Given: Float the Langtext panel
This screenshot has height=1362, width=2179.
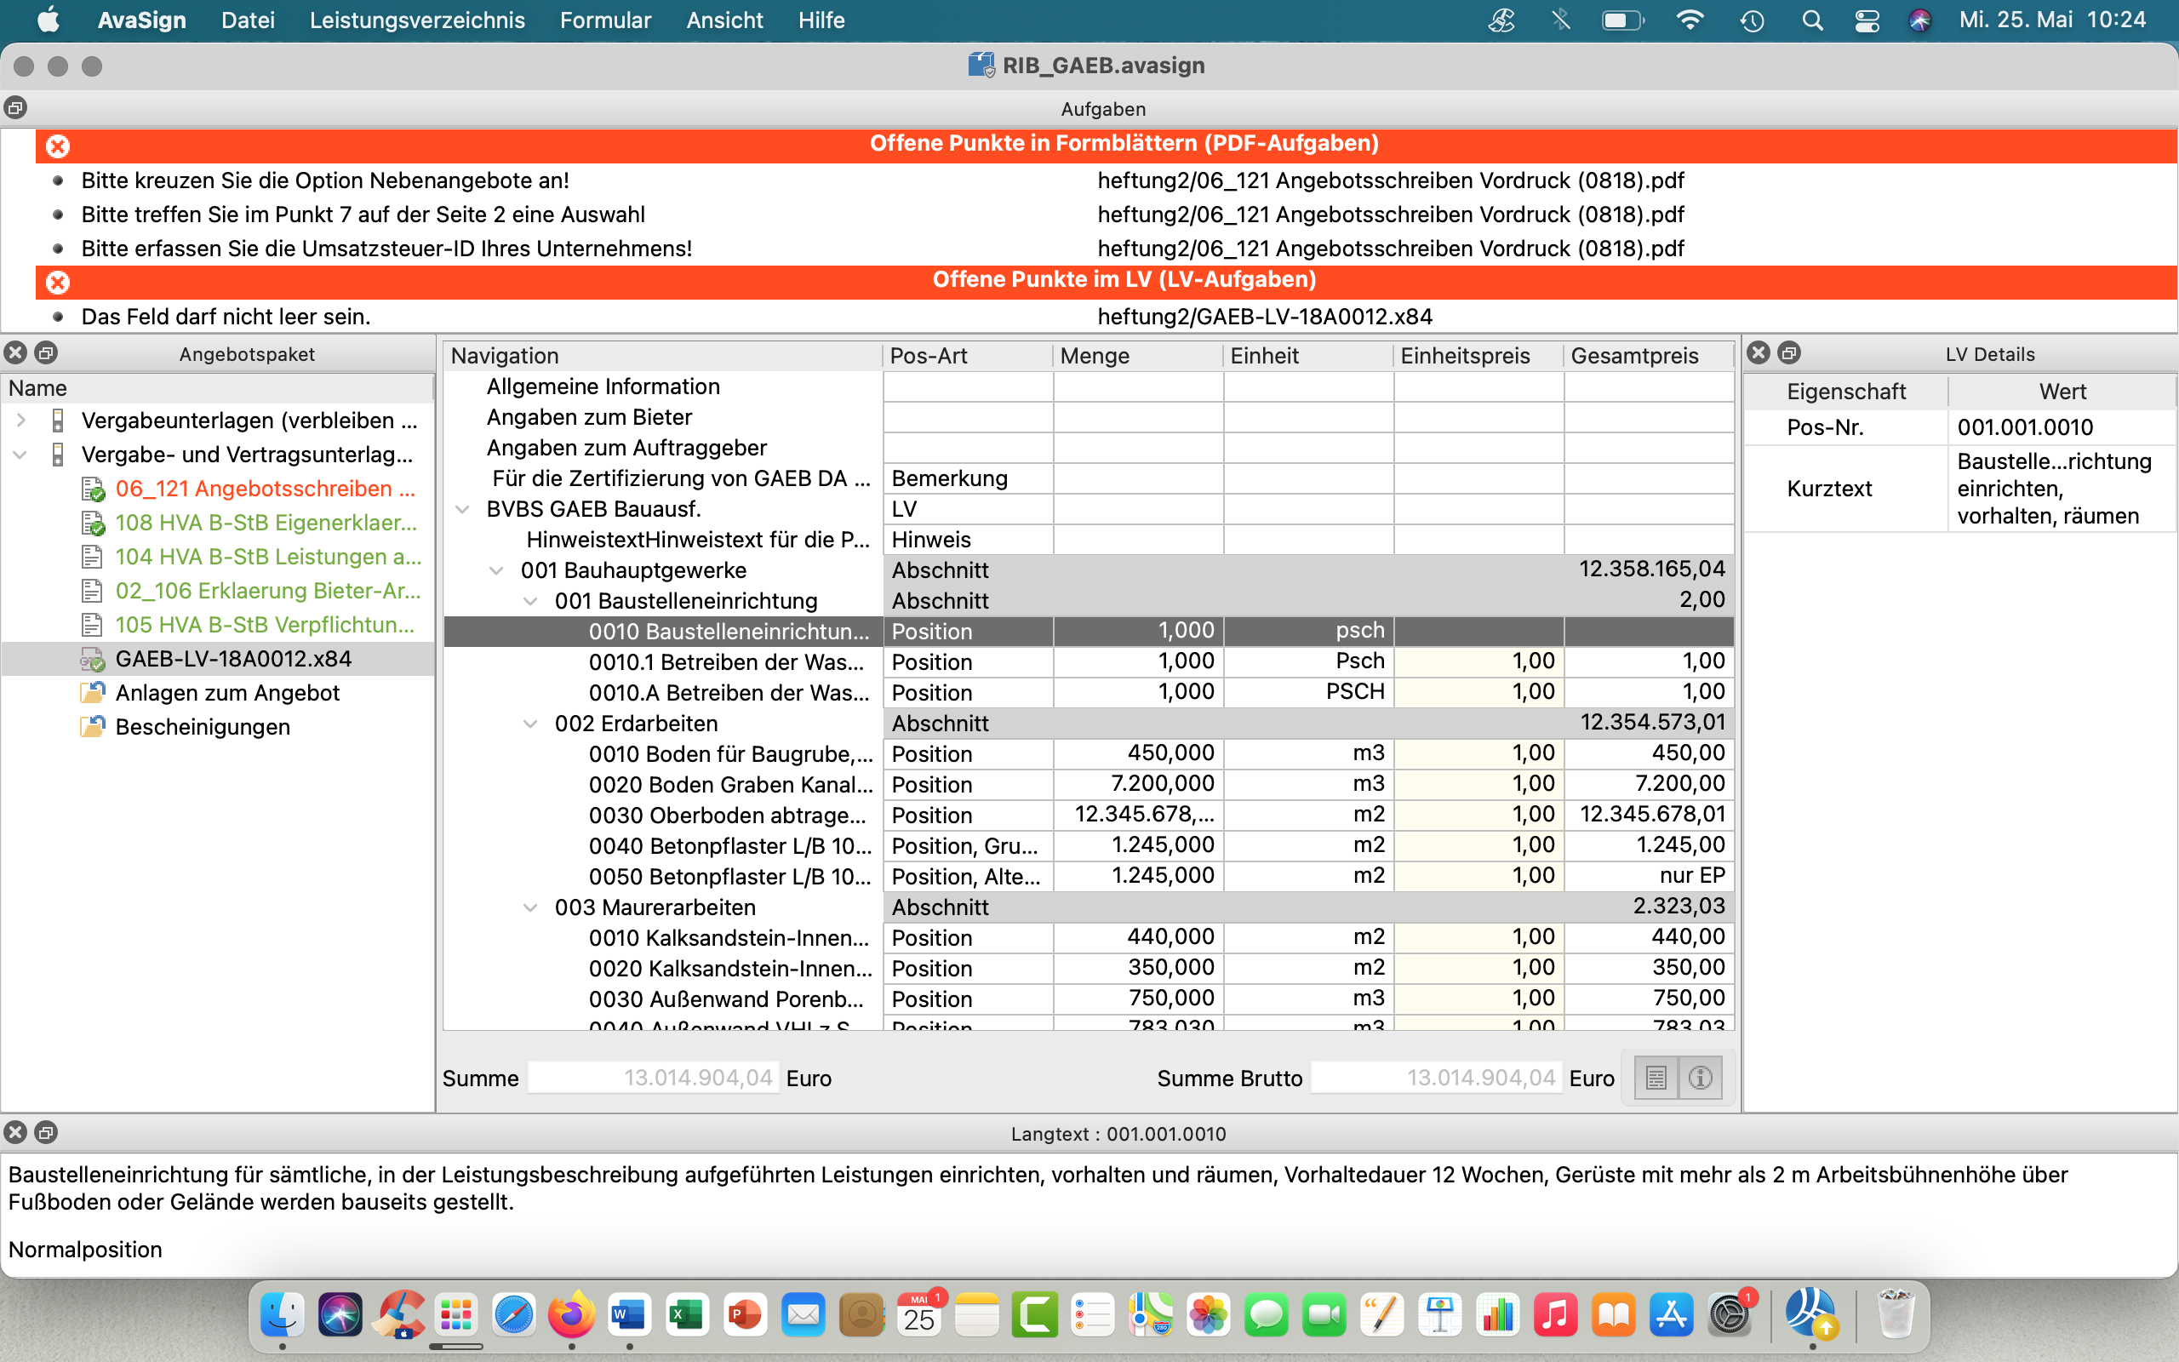Looking at the screenshot, I should [46, 1132].
